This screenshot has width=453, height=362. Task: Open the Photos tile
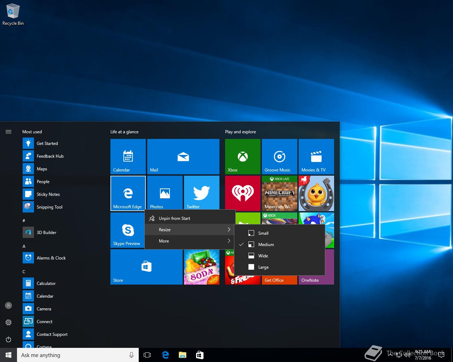coord(165,192)
